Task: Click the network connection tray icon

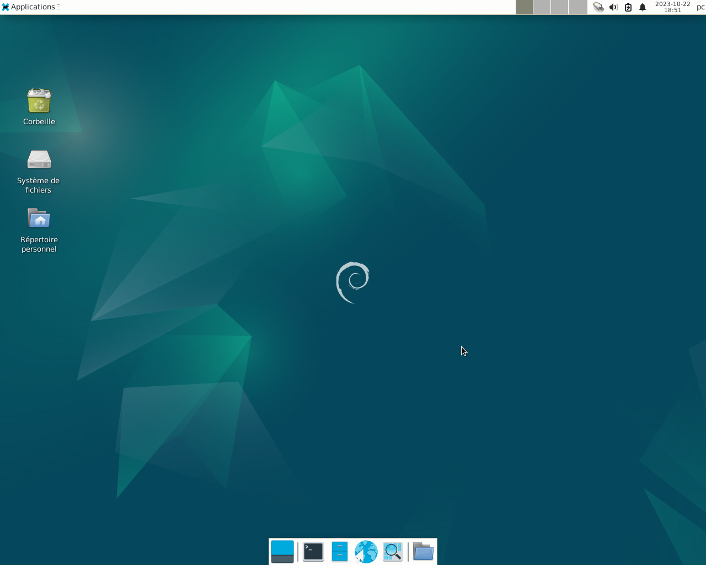Action: pyautogui.click(x=598, y=7)
